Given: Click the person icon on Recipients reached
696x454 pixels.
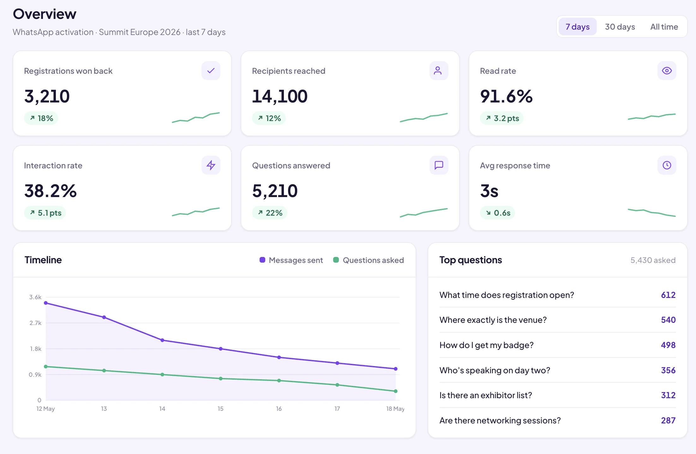Looking at the screenshot, I should coord(439,71).
